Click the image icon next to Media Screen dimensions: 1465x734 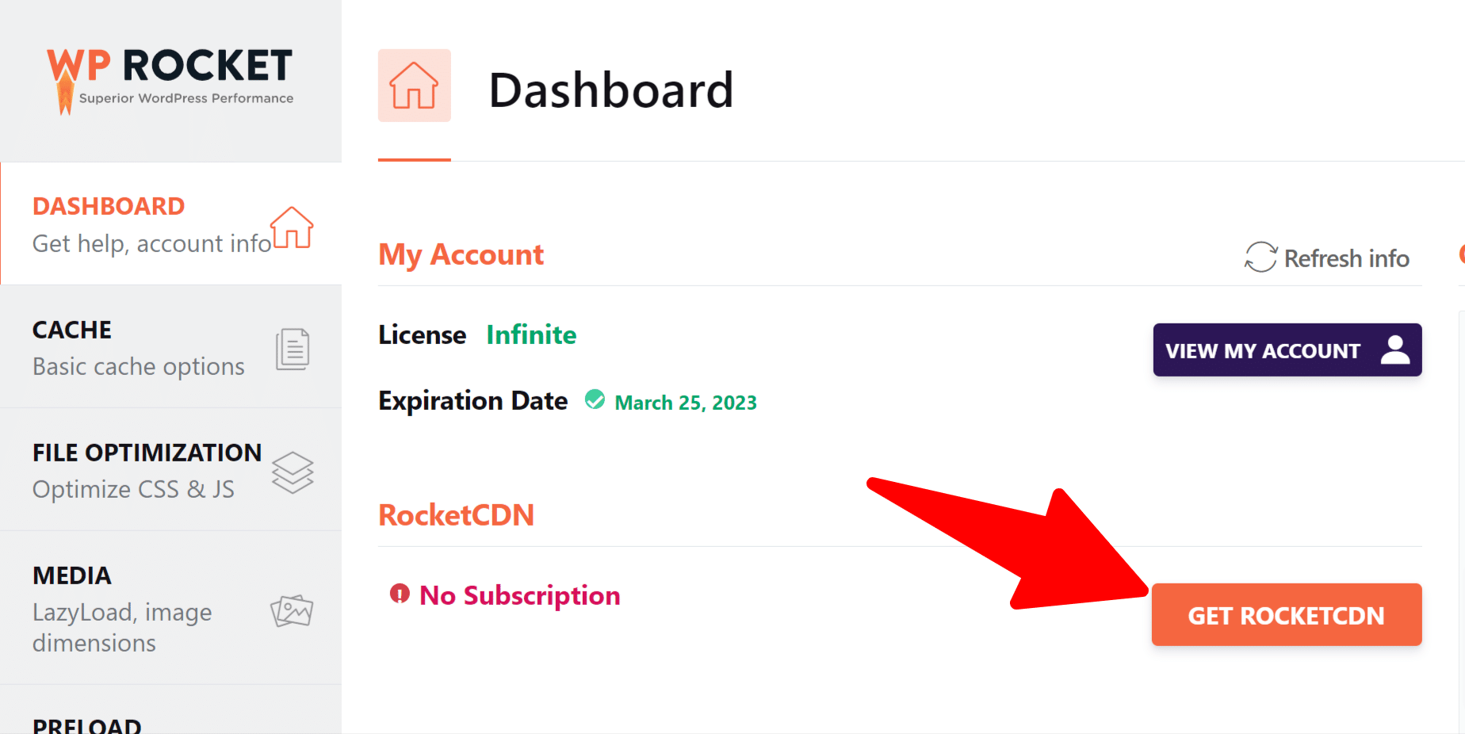tap(292, 610)
